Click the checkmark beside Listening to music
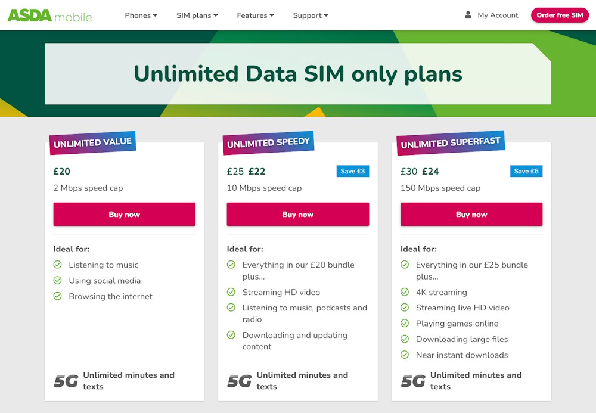 [x=58, y=265]
